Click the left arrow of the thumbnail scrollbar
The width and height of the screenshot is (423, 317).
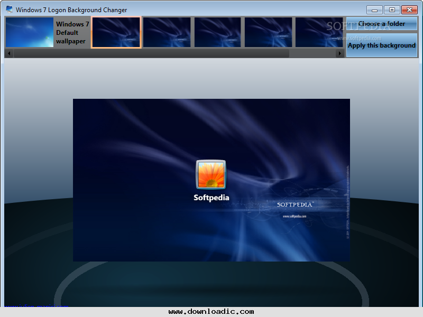[8, 53]
